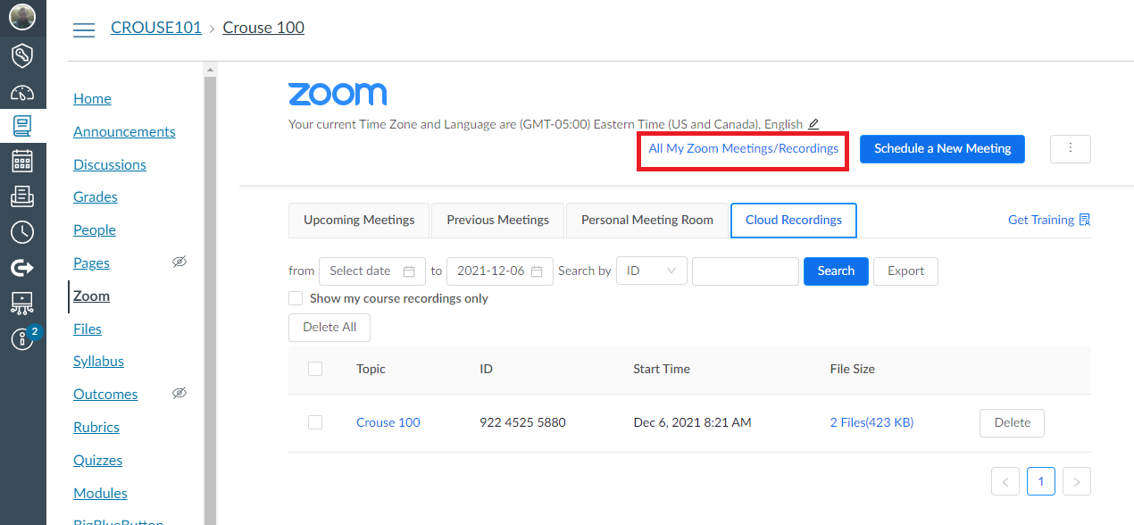Viewport: 1134px width, 525px height.
Task: Open Modules in course navigation
Action: click(x=100, y=493)
